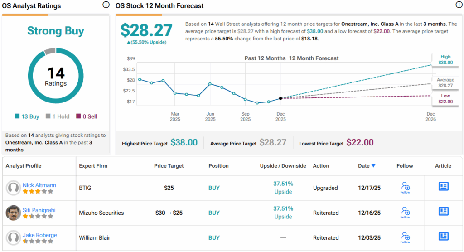Click the High $38.00 forecast label
Image resolution: width=464 pixels, height=252 pixels.
click(445, 60)
